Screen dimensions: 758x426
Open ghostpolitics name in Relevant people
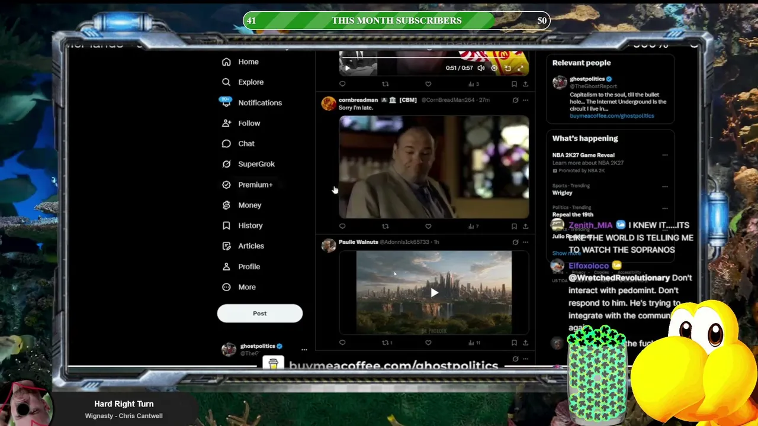(x=587, y=79)
